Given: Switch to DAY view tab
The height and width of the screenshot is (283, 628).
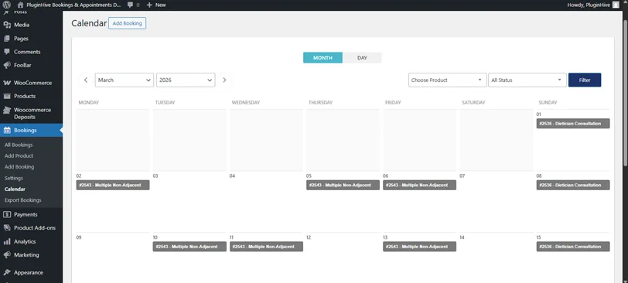Looking at the screenshot, I should click(362, 58).
